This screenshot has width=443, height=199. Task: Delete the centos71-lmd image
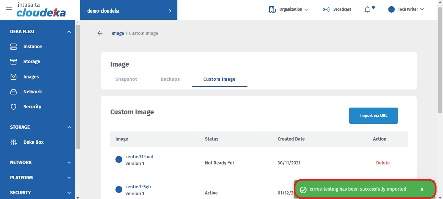coord(383,163)
